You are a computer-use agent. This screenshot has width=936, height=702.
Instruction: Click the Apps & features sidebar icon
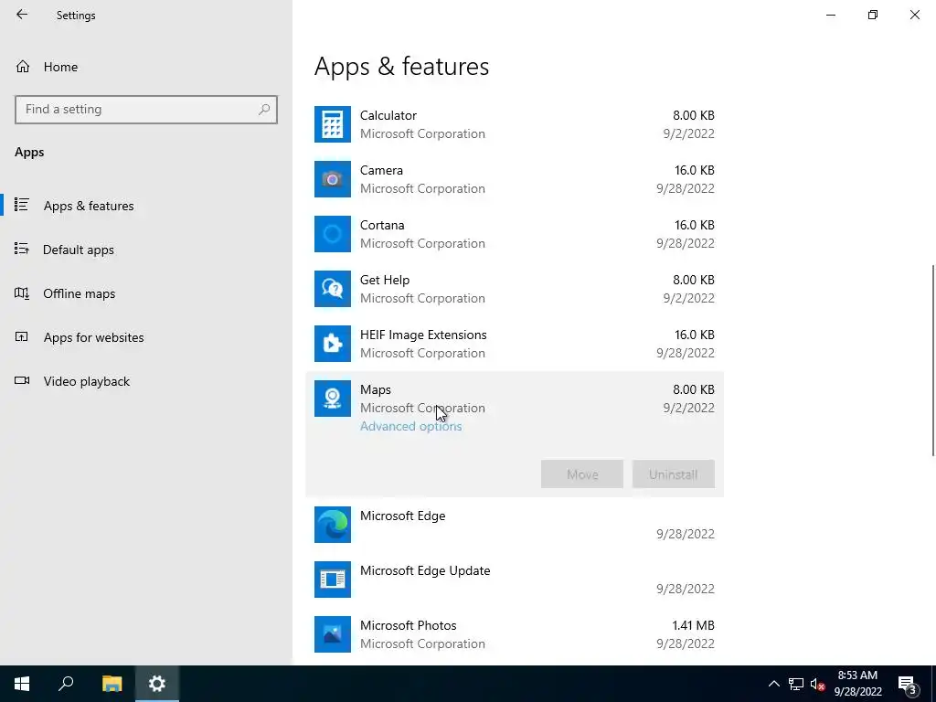click(x=22, y=206)
